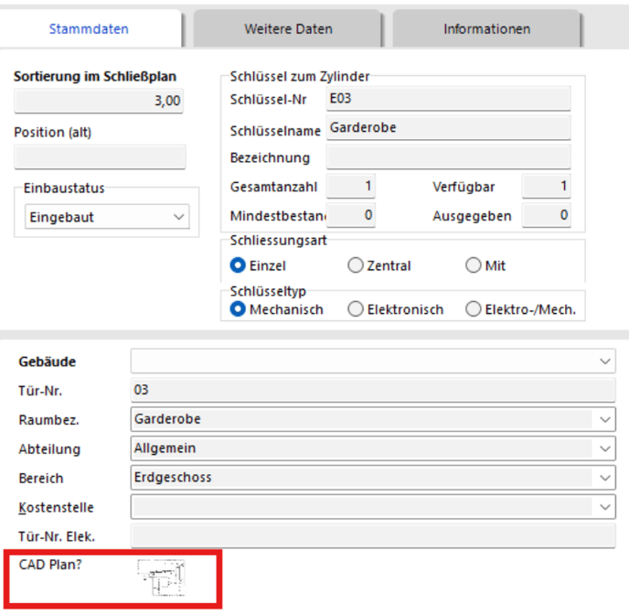The image size is (629, 615).
Task: Click the Raumbez. text Garderobe
Action: pyautogui.click(x=167, y=419)
